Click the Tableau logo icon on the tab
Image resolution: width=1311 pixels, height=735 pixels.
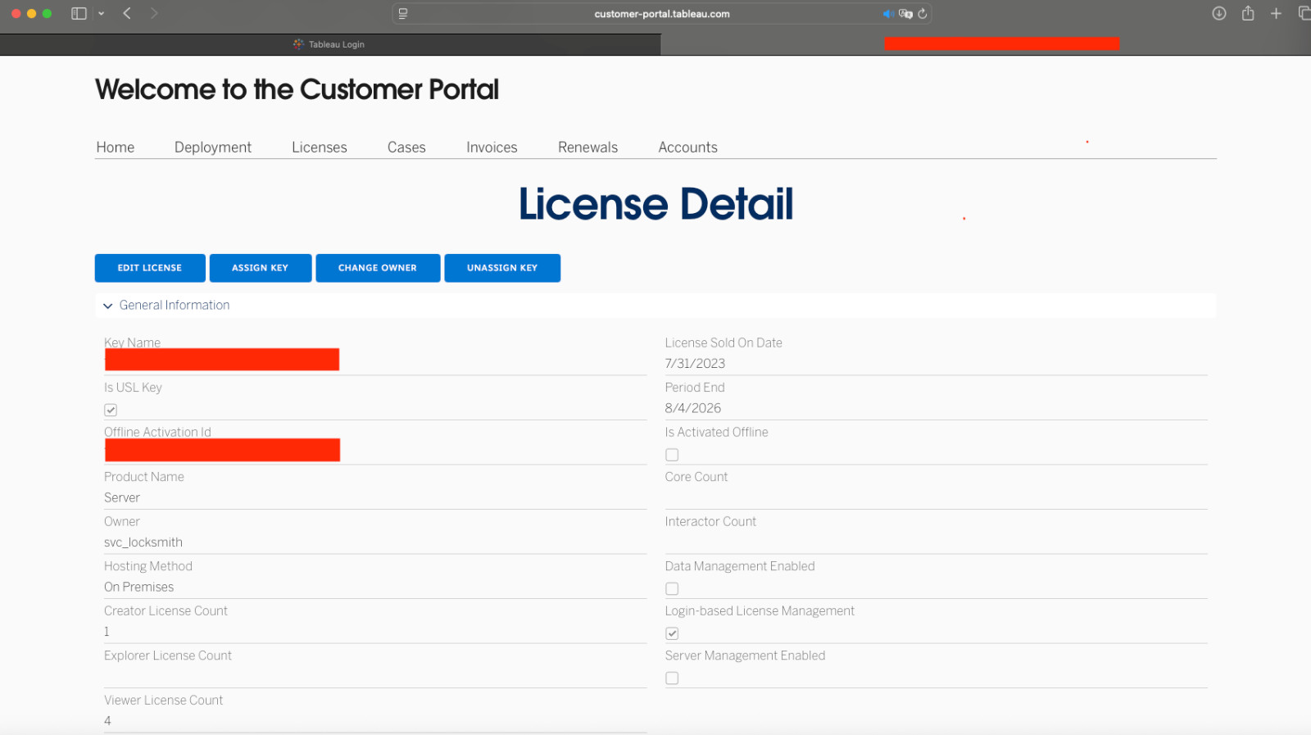point(298,44)
